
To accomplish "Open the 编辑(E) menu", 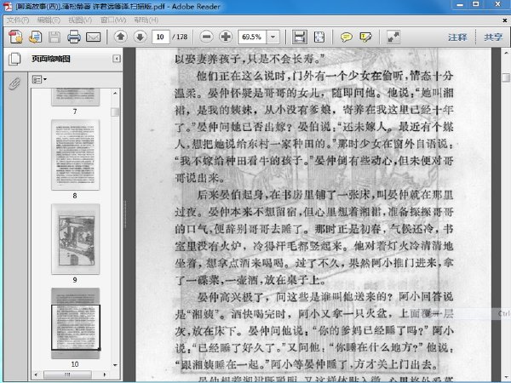I will (x=49, y=20).
